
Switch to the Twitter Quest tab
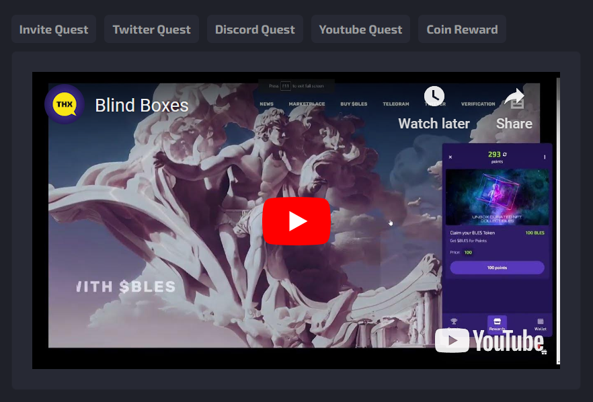click(152, 29)
